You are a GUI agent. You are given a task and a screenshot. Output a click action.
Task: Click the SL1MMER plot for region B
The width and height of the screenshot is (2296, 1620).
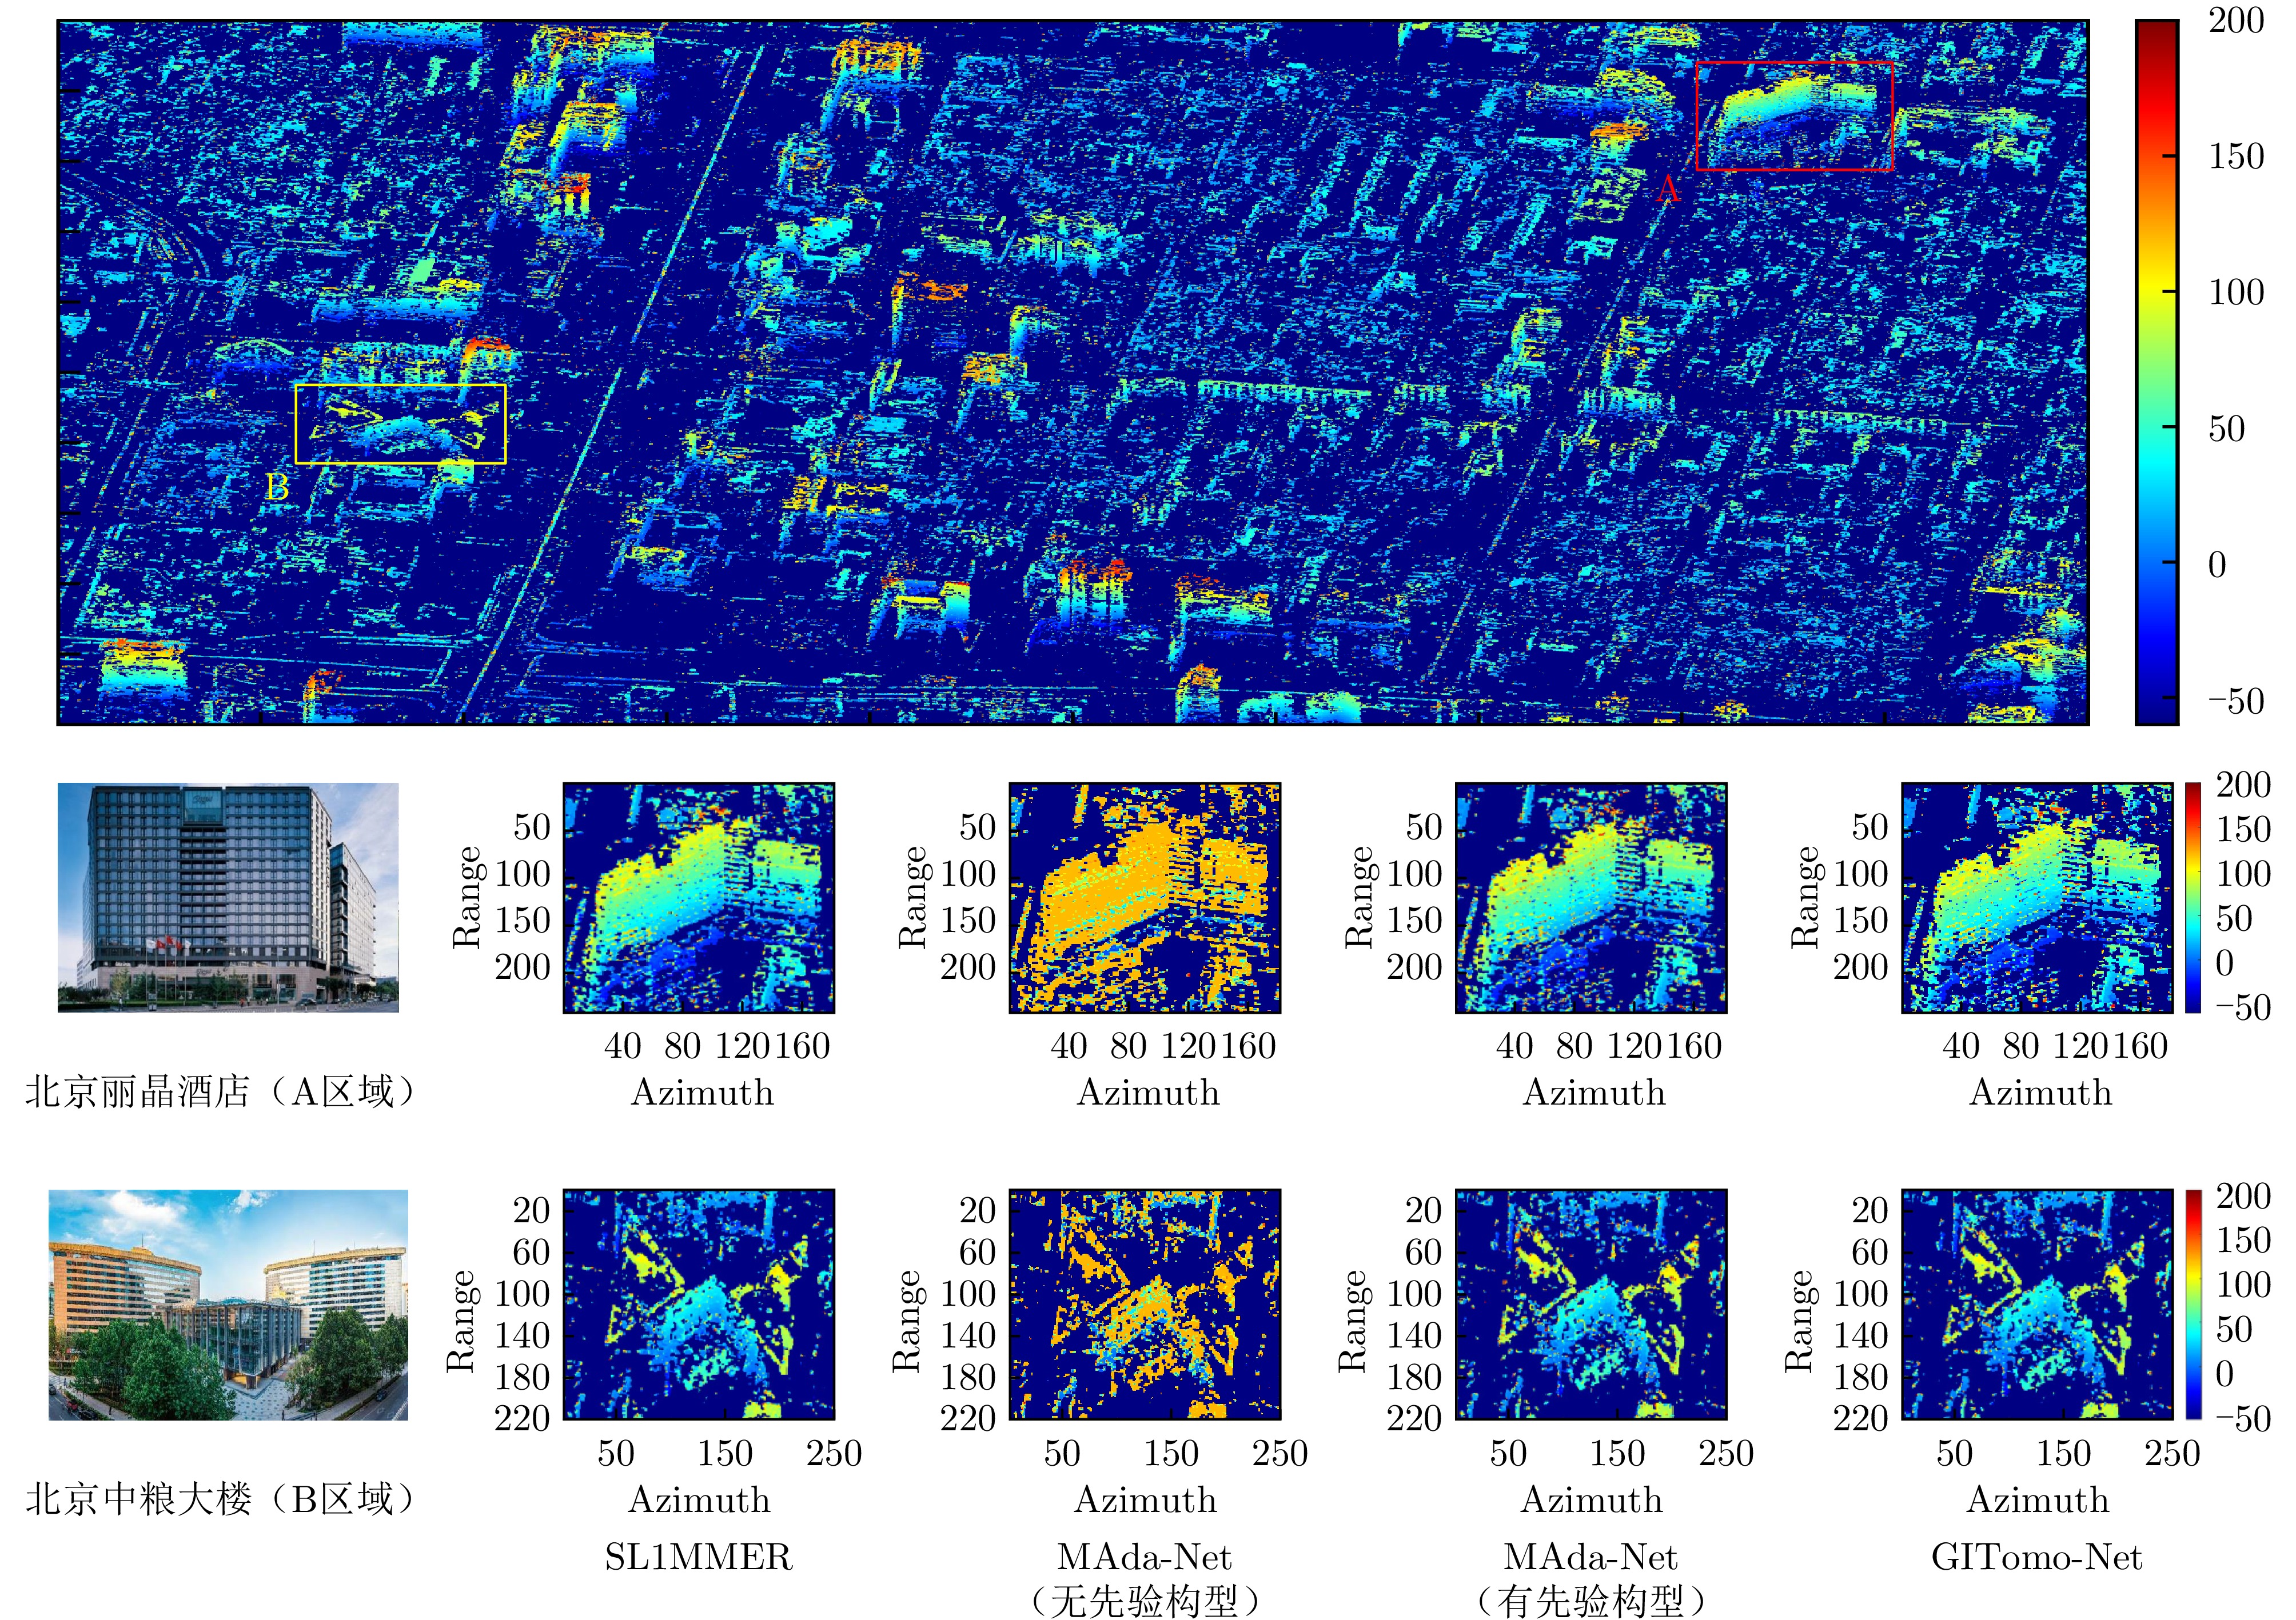(698, 1303)
